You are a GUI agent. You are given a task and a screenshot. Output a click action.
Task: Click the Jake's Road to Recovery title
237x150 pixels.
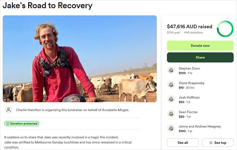click(47, 6)
